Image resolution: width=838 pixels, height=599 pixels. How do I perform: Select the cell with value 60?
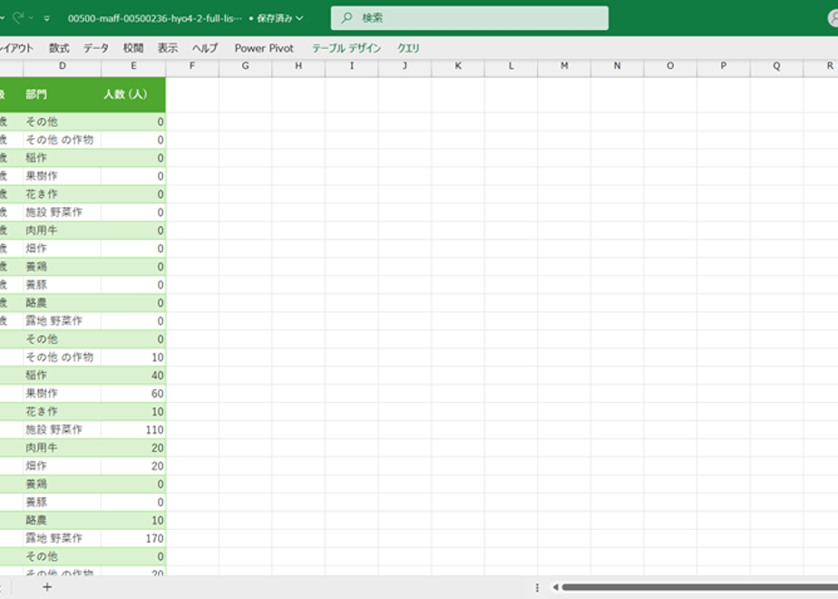pyautogui.click(x=133, y=394)
